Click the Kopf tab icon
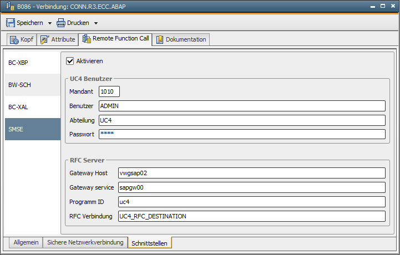This screenshot has height=255, width=400. coord(14,40)
